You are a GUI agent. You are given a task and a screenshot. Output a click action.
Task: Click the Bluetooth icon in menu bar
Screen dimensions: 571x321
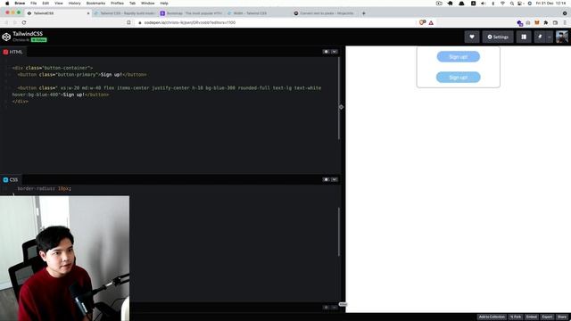(493, 4)
